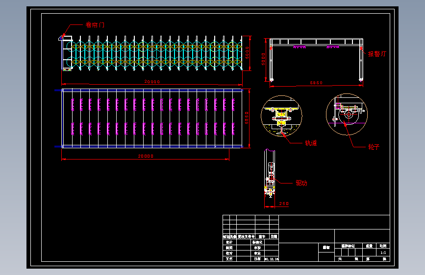Click the track detail circle view
The image size is (425, 275).
[281, 115]
